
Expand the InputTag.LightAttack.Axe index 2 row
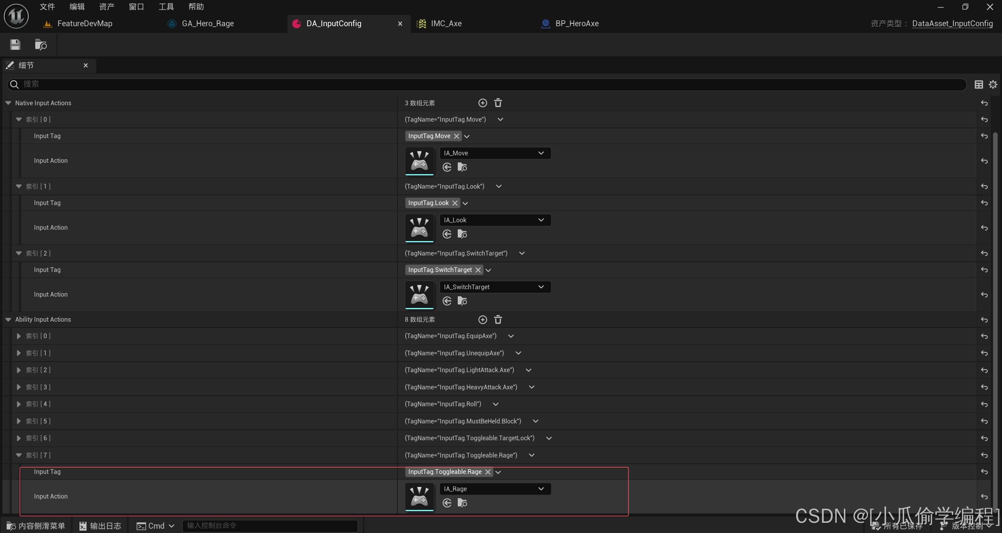tap(19, 370)
